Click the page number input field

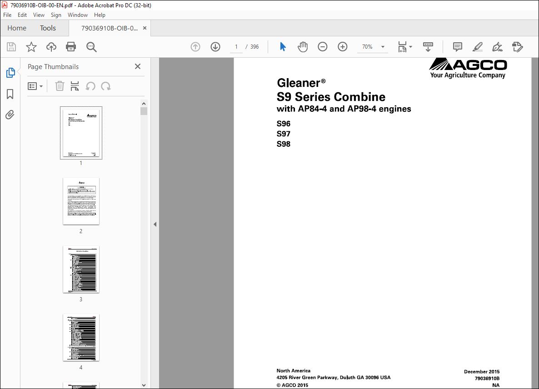coord(236,47)
